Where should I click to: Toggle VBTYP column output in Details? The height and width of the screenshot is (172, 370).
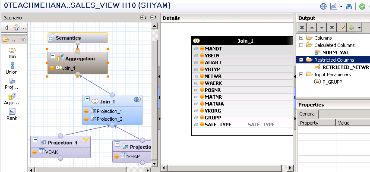tap(202, 69)
